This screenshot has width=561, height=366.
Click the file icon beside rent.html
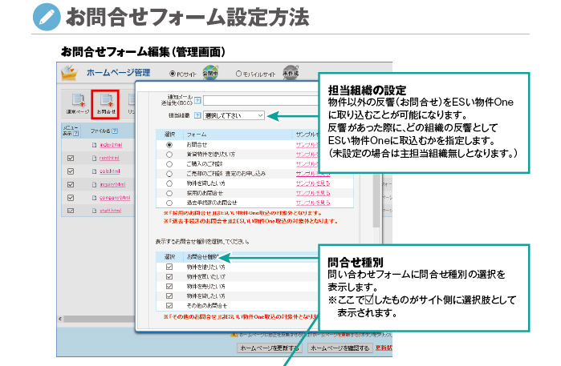[94, 159]
